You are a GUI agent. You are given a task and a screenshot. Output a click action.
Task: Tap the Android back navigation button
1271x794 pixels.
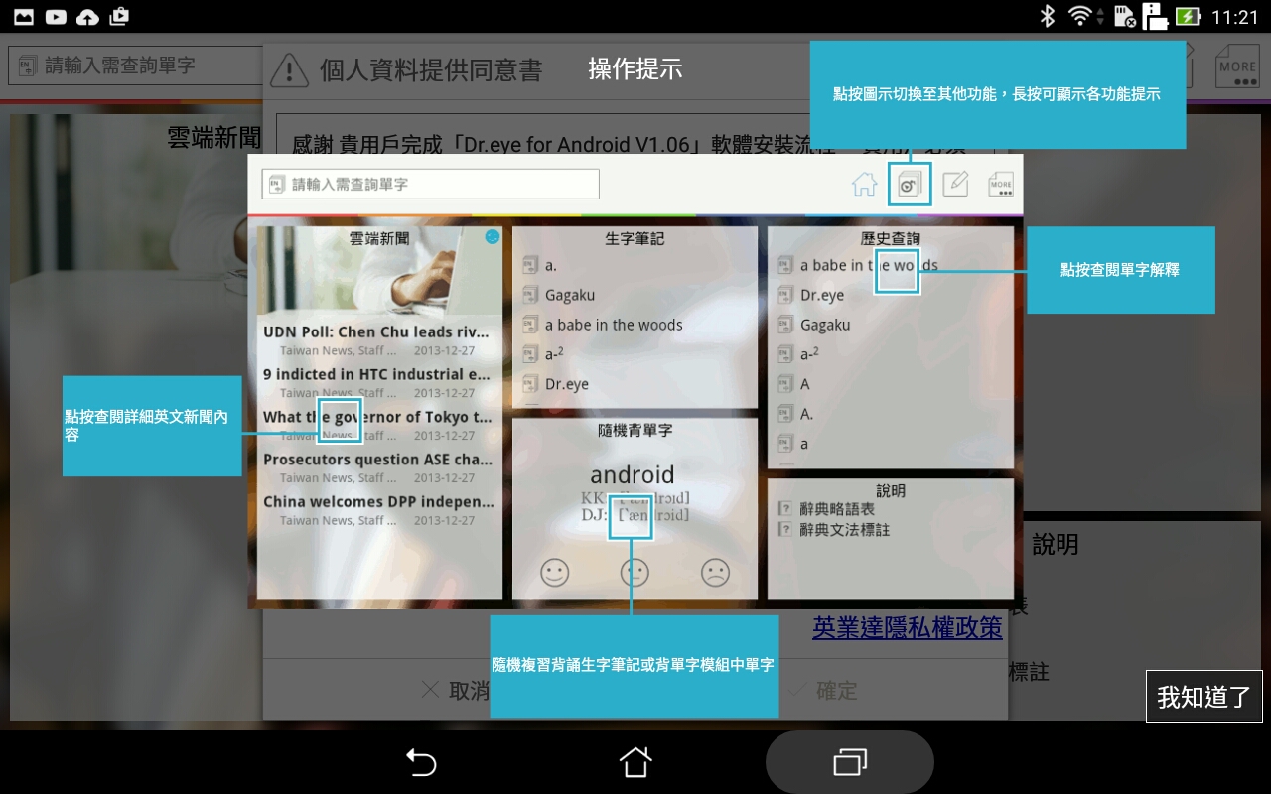[421, 762]
